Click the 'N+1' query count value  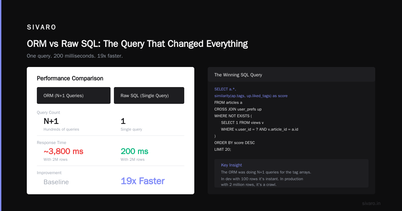coord(51,121)
